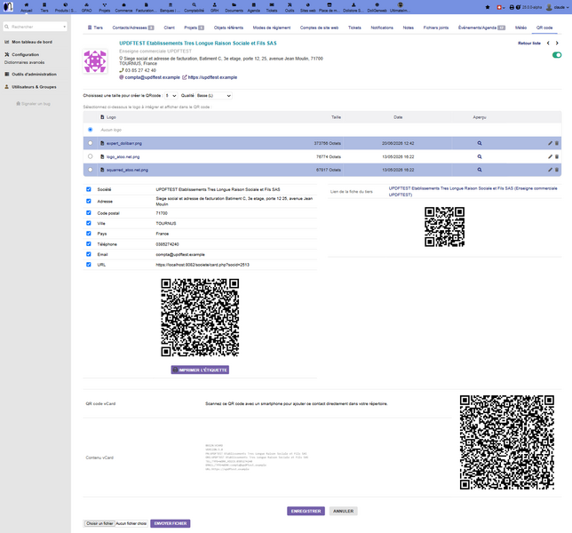The height and width of the screenshot is (533, 572).
Task: Switch to the Contacts/Adresses tab
Action: pyautogui.click(x=133, y=28)
